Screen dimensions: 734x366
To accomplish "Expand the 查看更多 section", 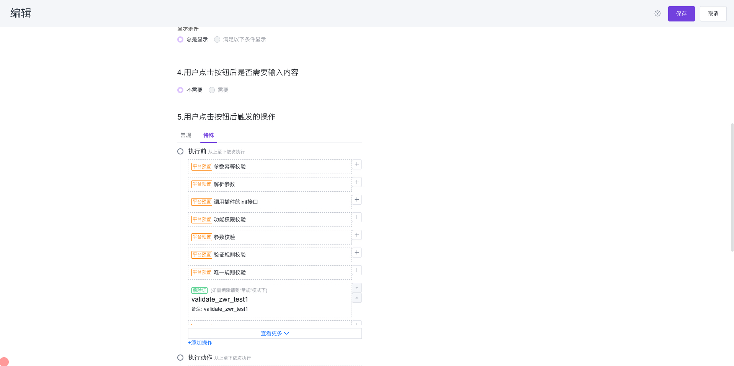I will (x=274, y=333).
